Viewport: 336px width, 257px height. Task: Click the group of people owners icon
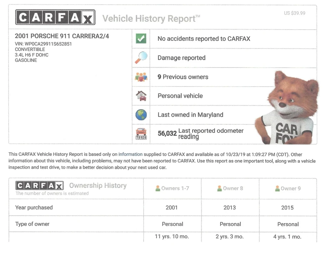[141, 77]
